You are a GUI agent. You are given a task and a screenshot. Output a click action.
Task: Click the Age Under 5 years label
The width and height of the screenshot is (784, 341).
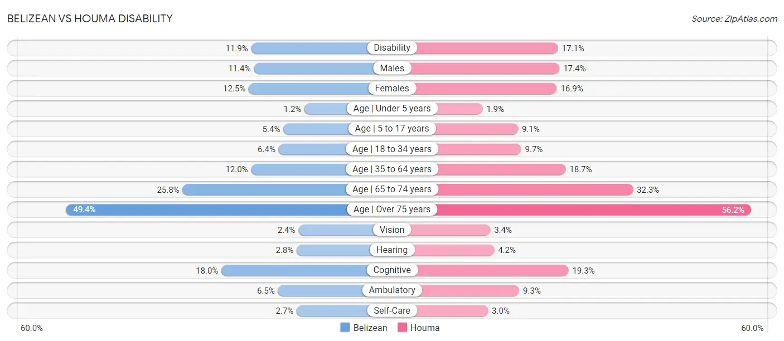point(392,108)
